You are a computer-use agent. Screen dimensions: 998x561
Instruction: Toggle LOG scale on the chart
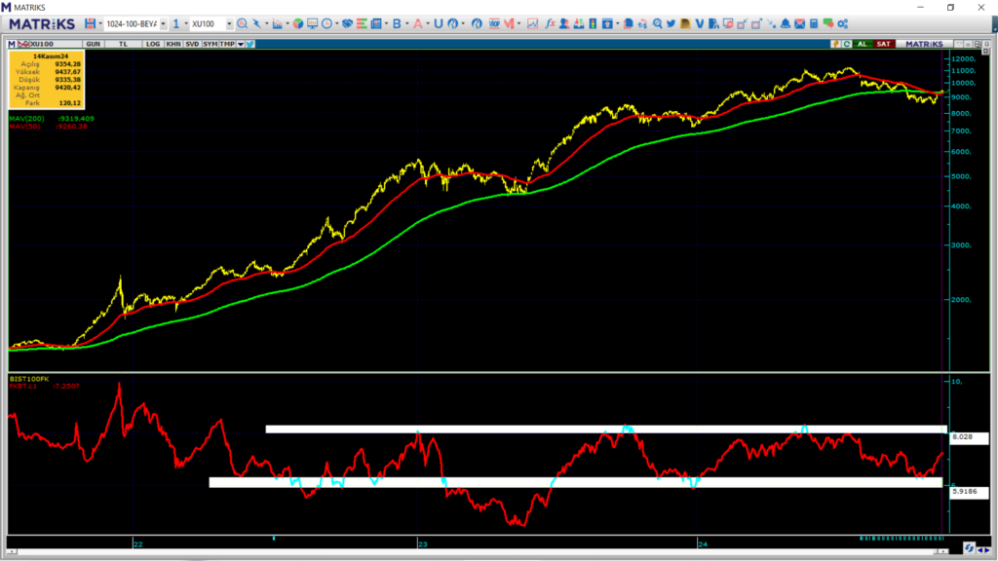[x=153, y=44]
